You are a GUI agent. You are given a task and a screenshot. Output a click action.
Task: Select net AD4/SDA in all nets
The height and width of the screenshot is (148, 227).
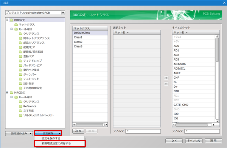194,64
